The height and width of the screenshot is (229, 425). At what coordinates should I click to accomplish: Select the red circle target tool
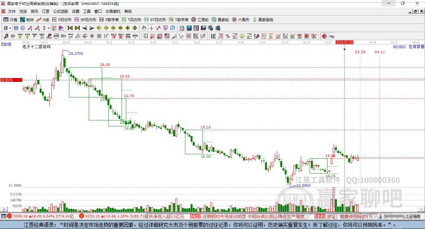point(85,36)
